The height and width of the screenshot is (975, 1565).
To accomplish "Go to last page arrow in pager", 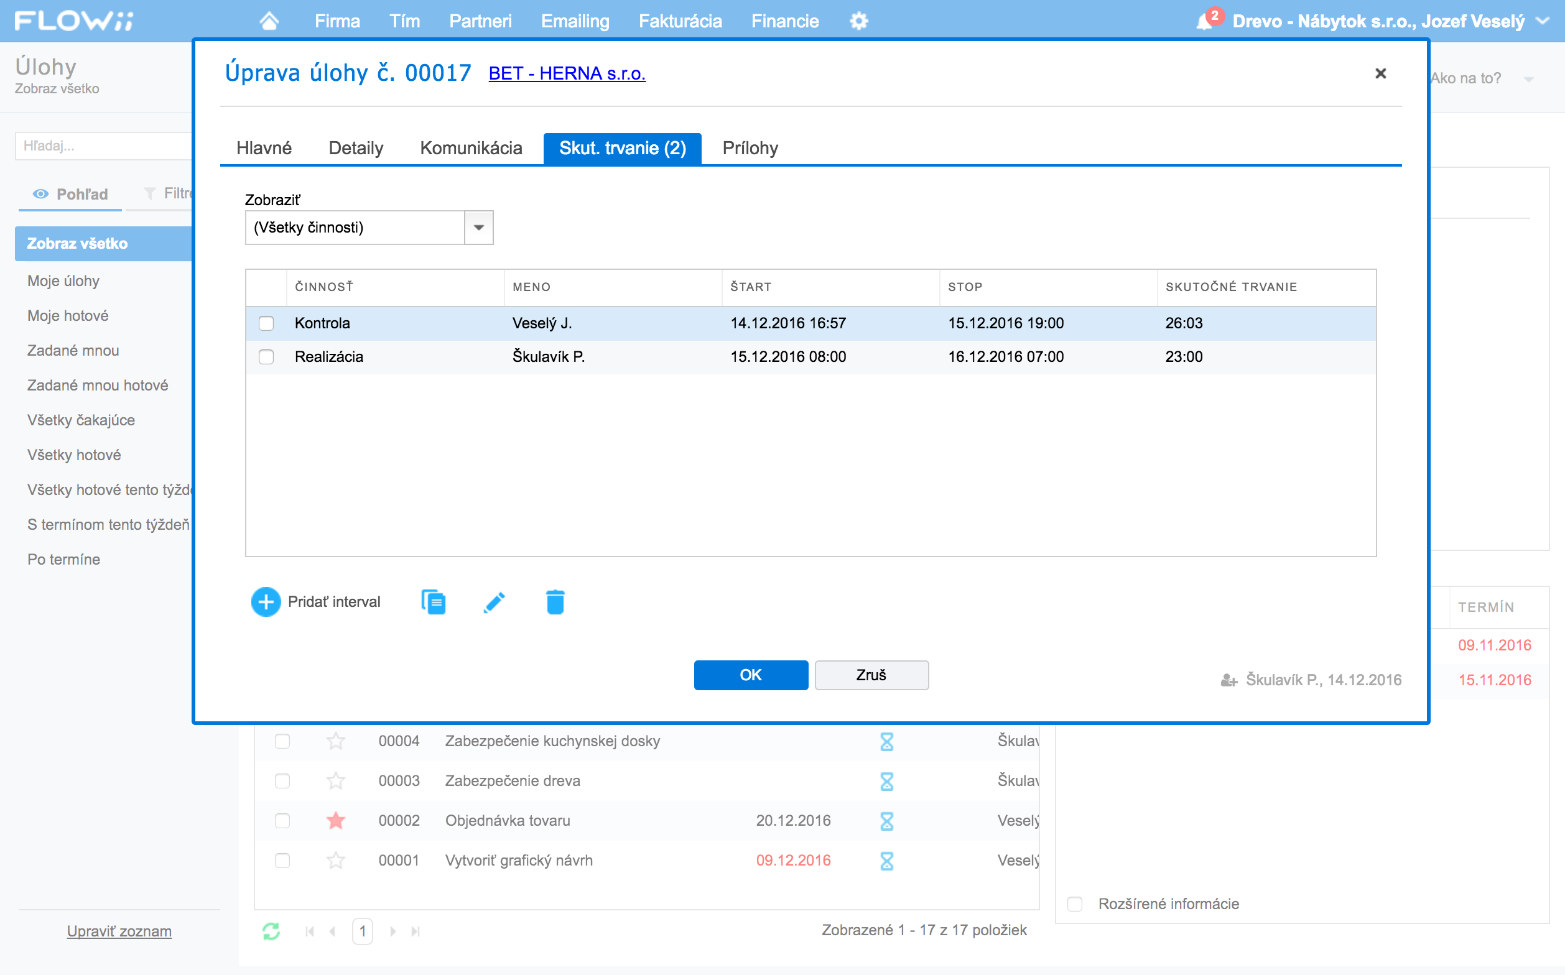I will pyautogui.click(x=416, y=931).
